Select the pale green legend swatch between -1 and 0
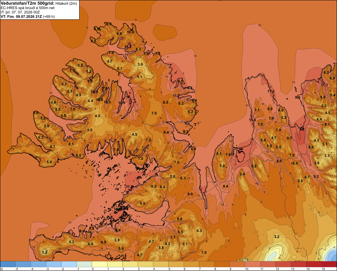This screenshot has height=271, width=337. point(84,264)
